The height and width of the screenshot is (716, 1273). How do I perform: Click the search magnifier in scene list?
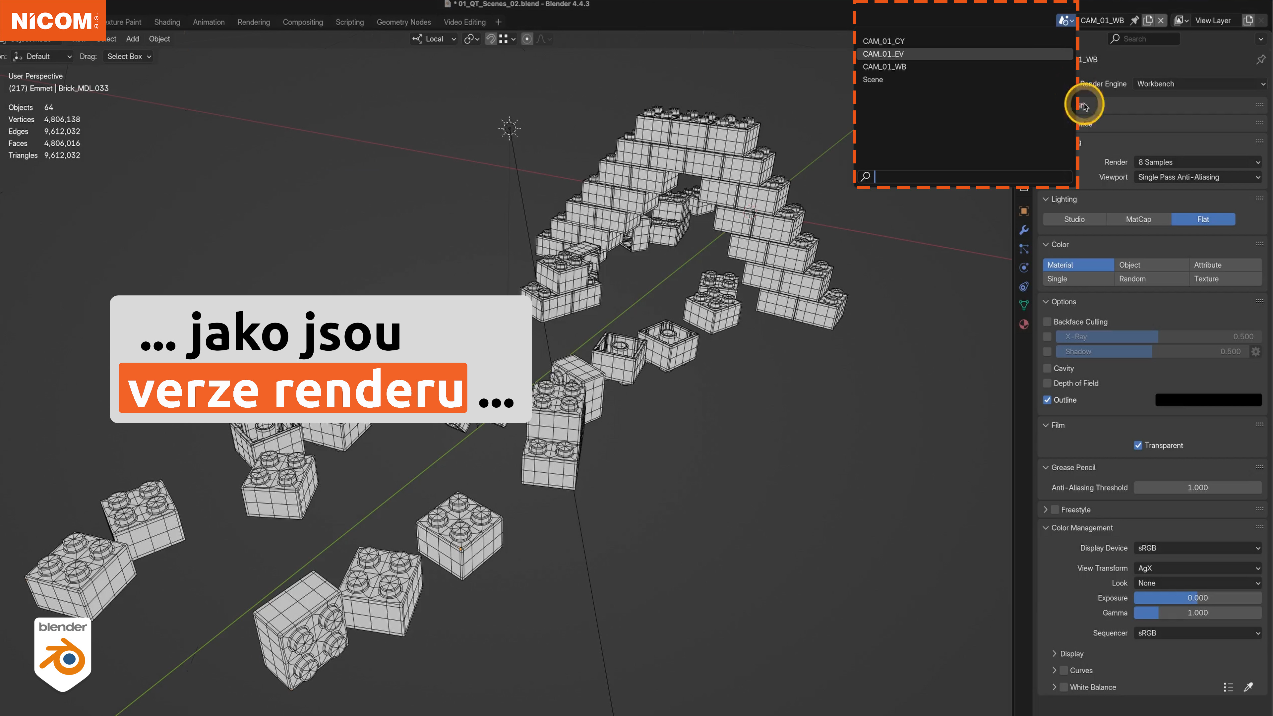[x=865, y=176]
